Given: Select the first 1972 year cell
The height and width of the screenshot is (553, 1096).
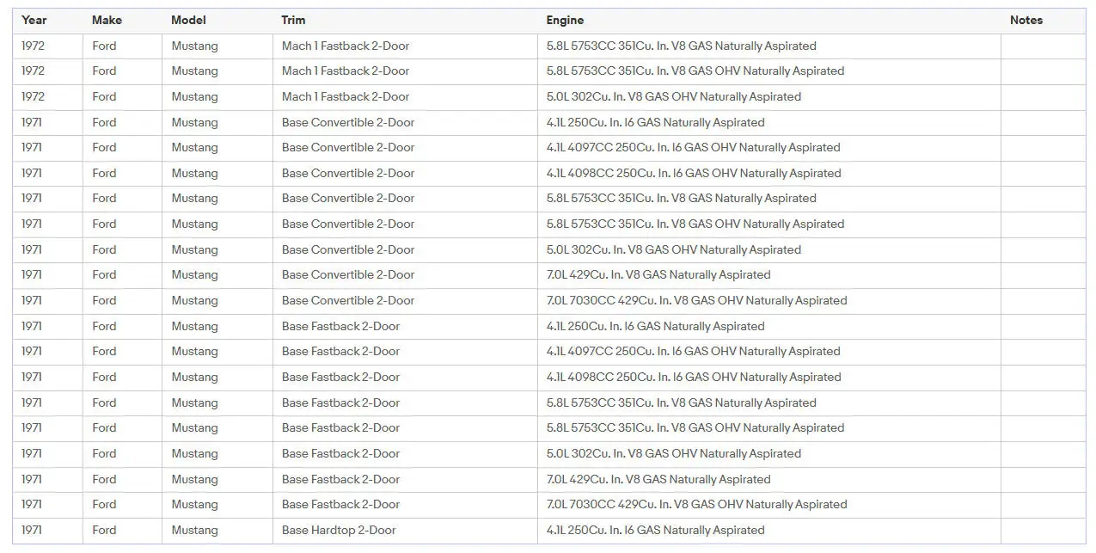Looking at the screenshot, I should tap(47, 46).
